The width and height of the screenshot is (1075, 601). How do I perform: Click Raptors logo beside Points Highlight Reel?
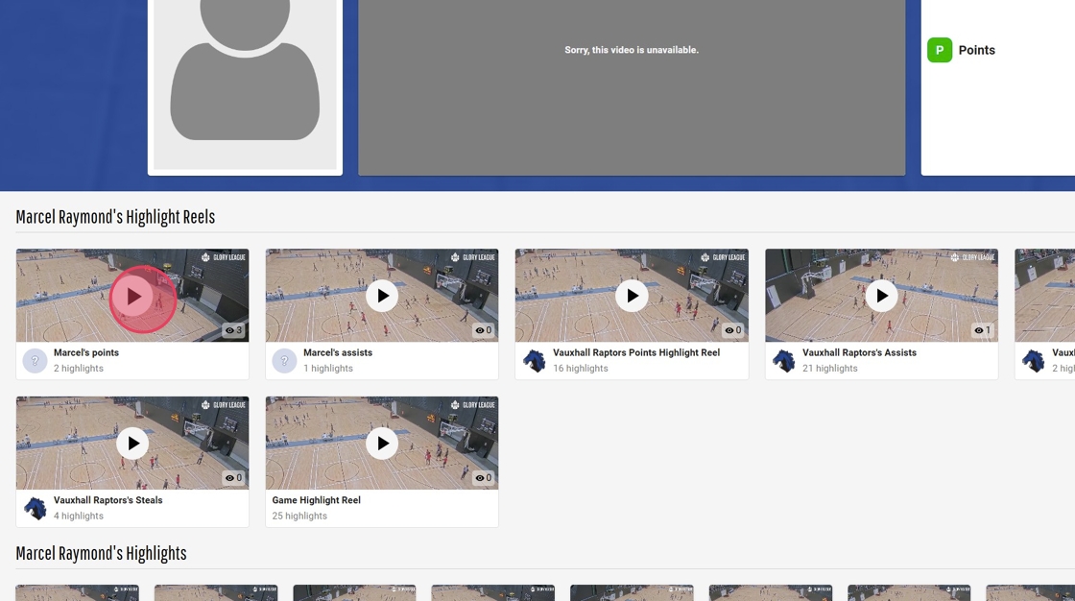tap(534, 360)
